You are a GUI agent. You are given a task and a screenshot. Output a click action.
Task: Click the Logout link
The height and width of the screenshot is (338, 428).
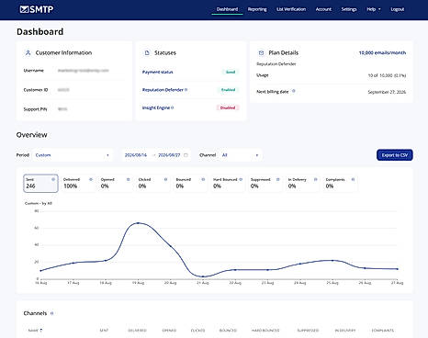pos(398,9)
